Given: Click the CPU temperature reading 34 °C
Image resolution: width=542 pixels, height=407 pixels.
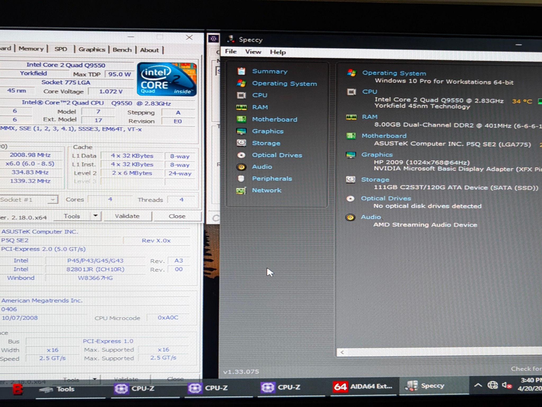Looking at the screenshot, I should coord(522,101).
